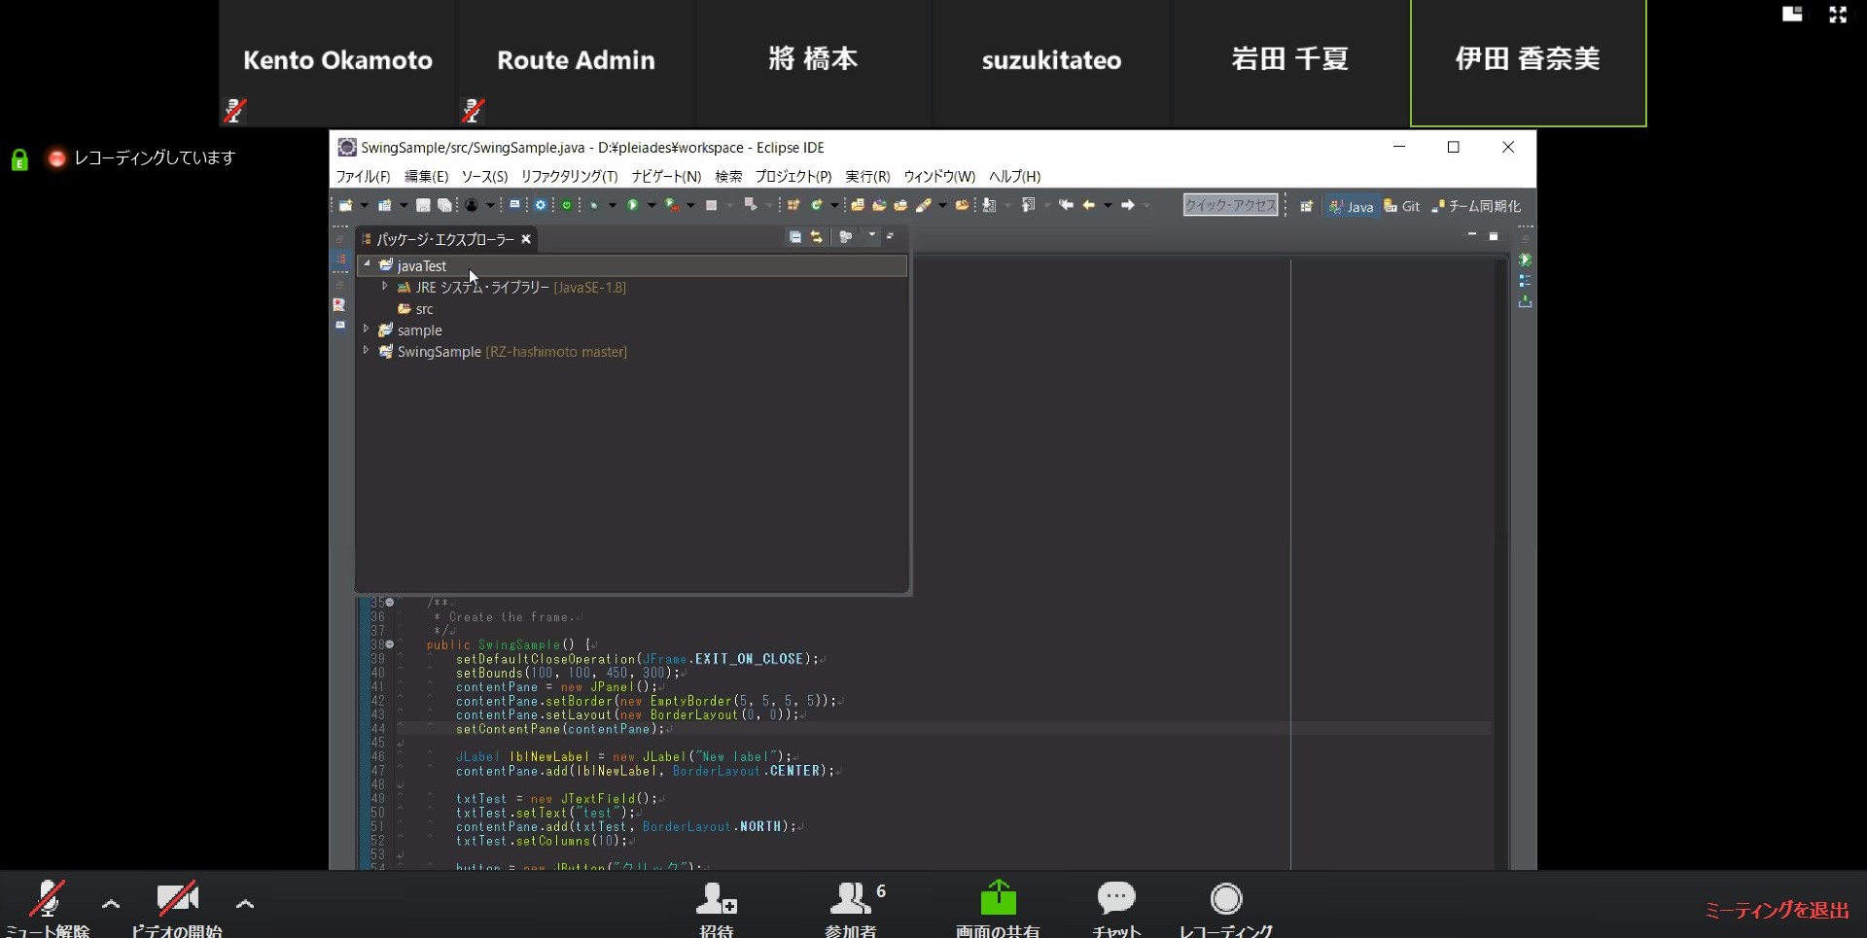Click Collapse All in Package Explorer
Viewport: 1867px width, 938px height.
coord(795,237)
